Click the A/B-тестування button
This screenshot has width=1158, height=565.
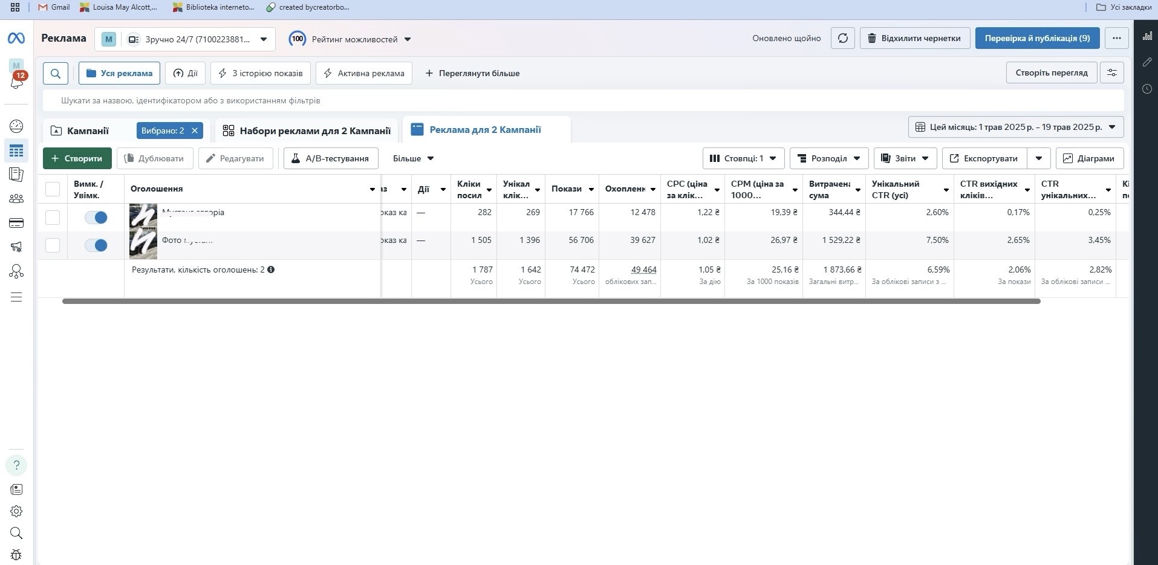331,158
